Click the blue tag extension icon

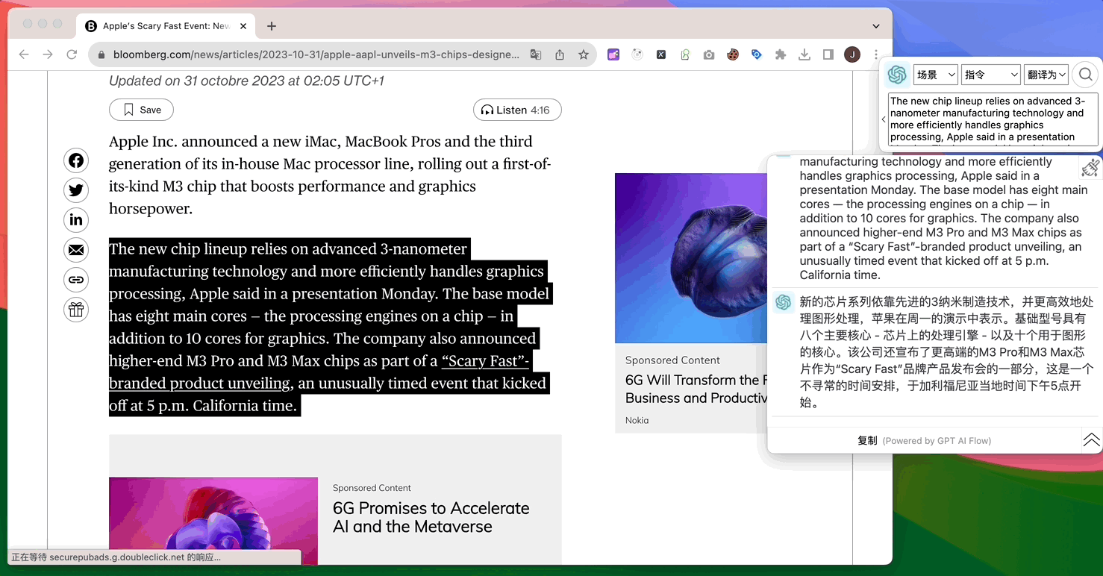757,54
